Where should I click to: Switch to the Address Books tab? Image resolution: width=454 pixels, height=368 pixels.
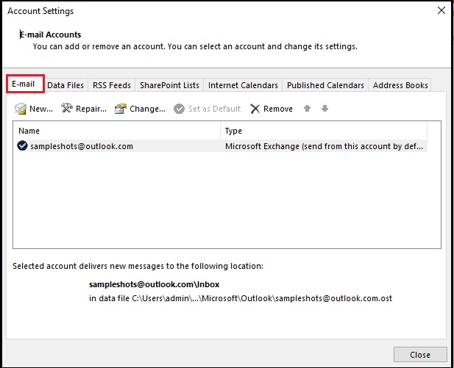click(400, 85)
